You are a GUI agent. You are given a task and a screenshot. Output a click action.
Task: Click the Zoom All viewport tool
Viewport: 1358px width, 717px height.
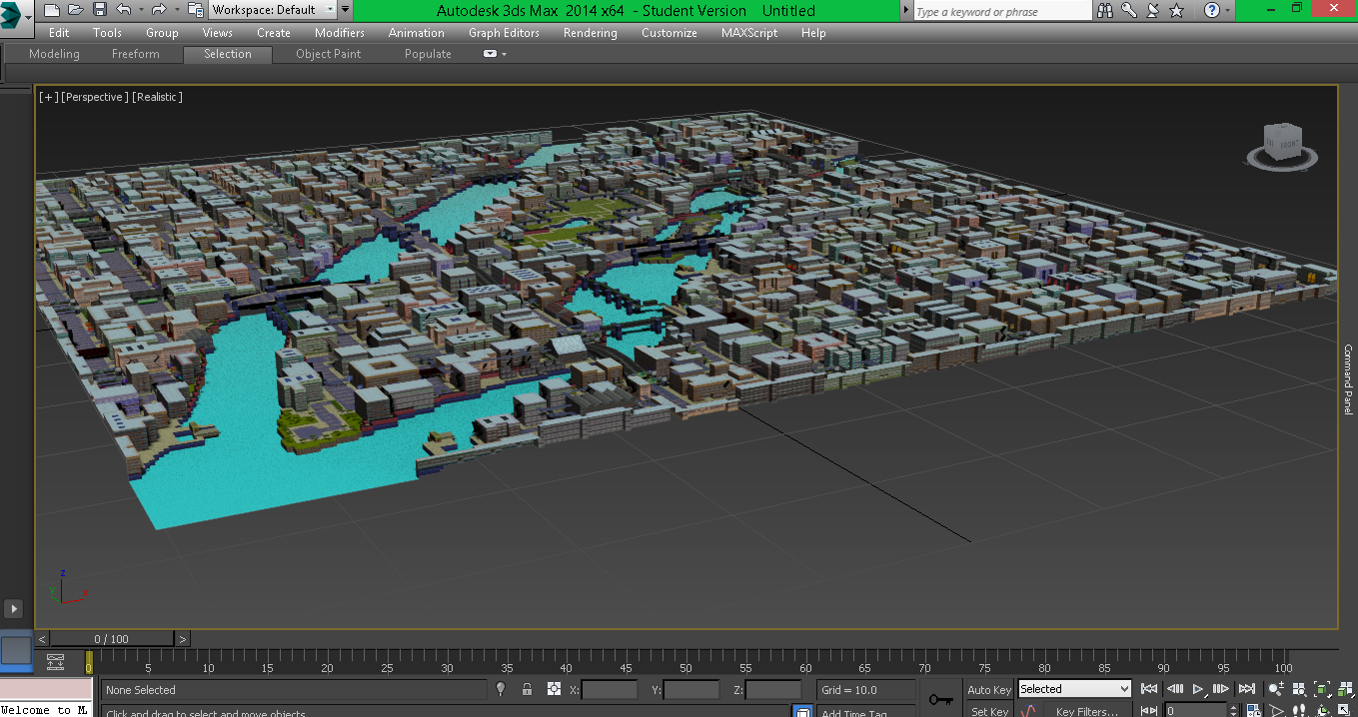[x=1300, y=689]
